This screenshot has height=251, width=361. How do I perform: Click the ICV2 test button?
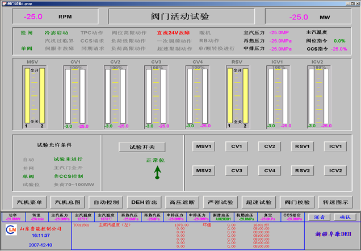click(x=335, y=170)
